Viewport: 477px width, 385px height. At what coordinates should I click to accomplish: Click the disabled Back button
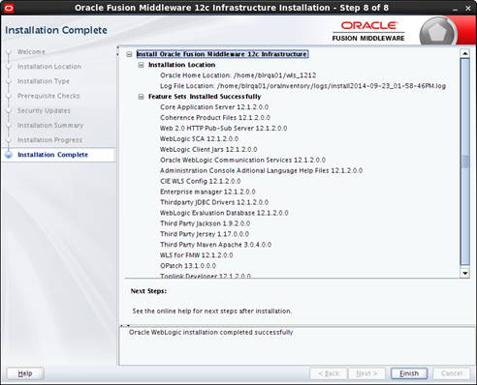pyautogui.click(x=329, y=373)
